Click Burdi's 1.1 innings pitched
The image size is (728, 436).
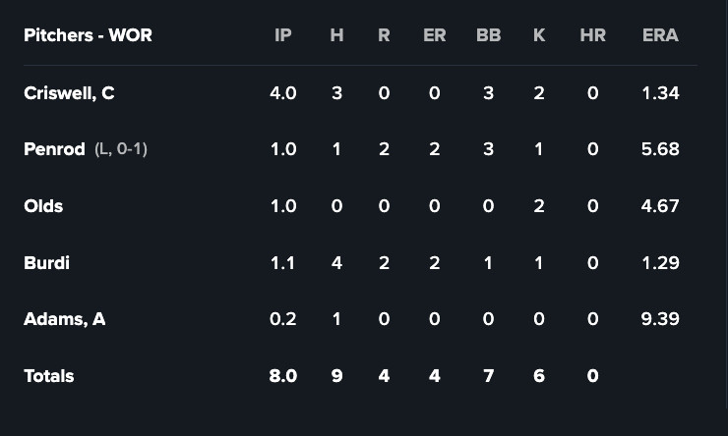pos(283,263)
